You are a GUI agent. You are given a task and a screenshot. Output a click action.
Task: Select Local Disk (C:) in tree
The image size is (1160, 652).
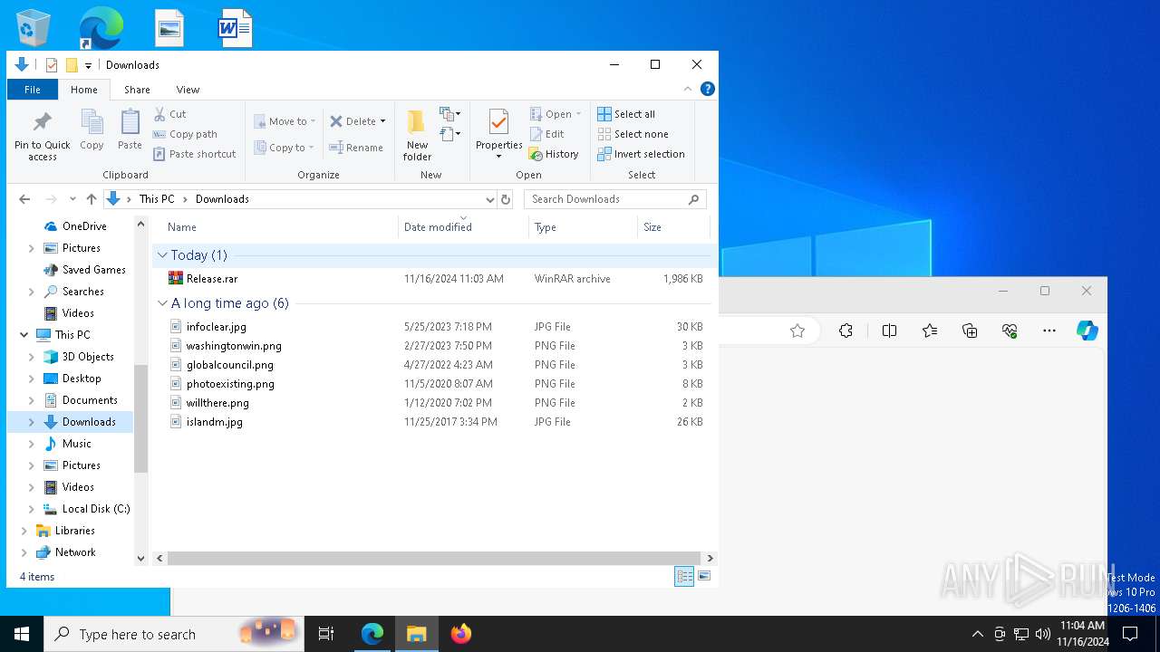[x=96, y=509]
